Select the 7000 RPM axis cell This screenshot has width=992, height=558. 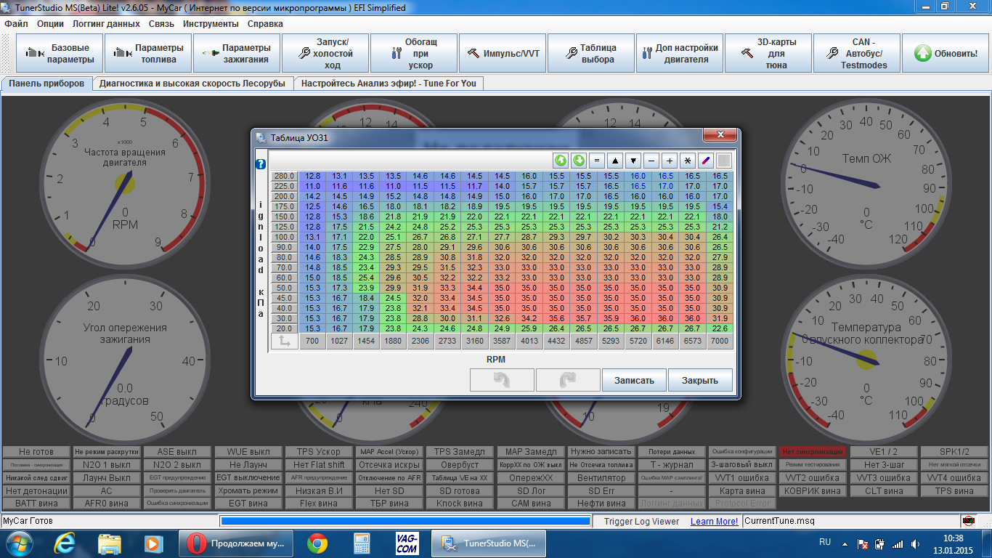pyautogui.click(x=720, y=341)
